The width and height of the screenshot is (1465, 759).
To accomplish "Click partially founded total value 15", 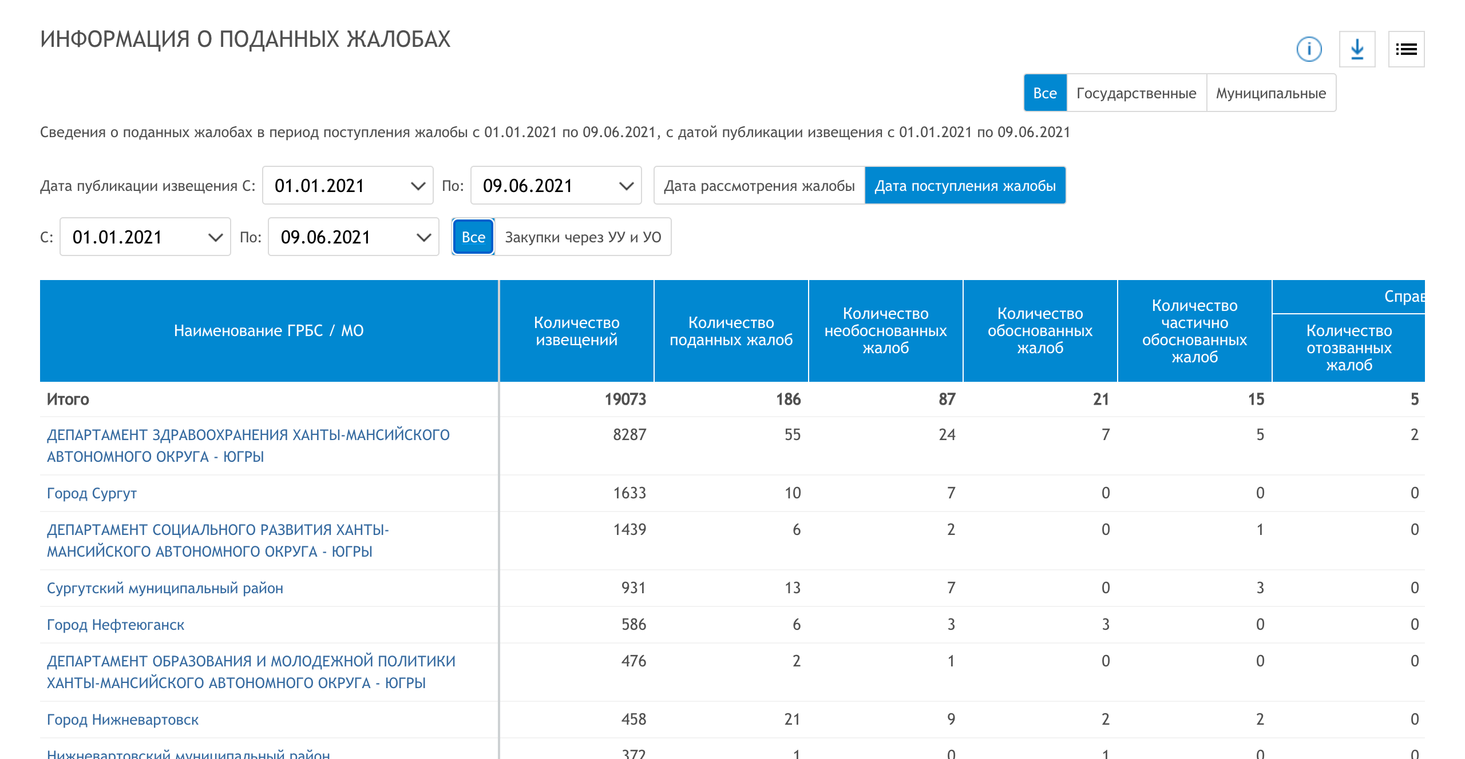I will [1256, 400].
